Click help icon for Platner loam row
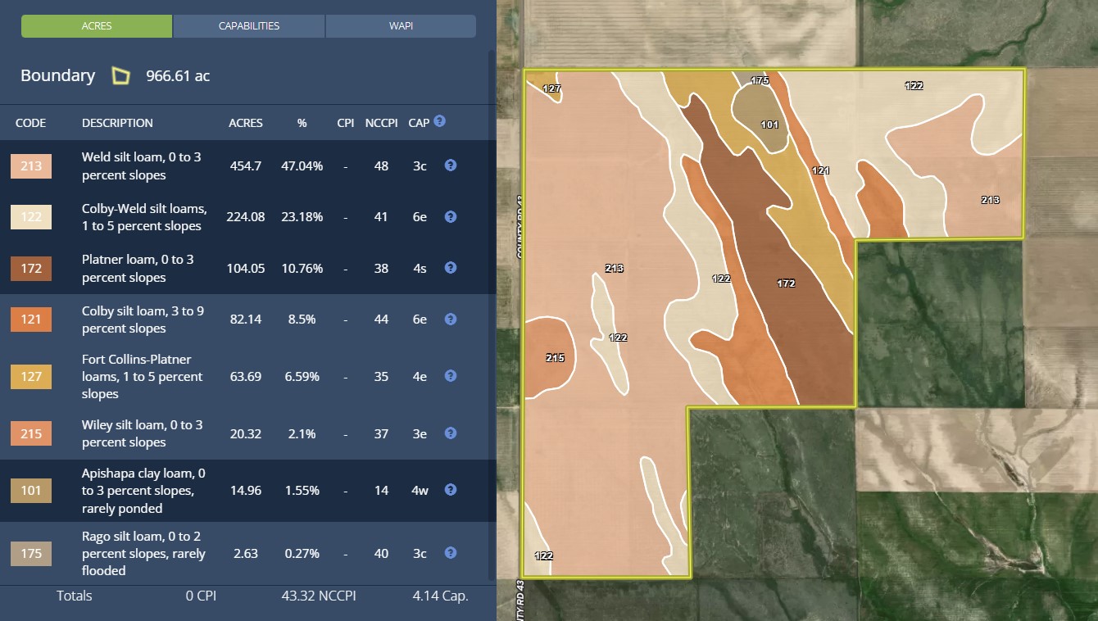The height and width of the screenshot is (621, 1098). click(450, 268)
